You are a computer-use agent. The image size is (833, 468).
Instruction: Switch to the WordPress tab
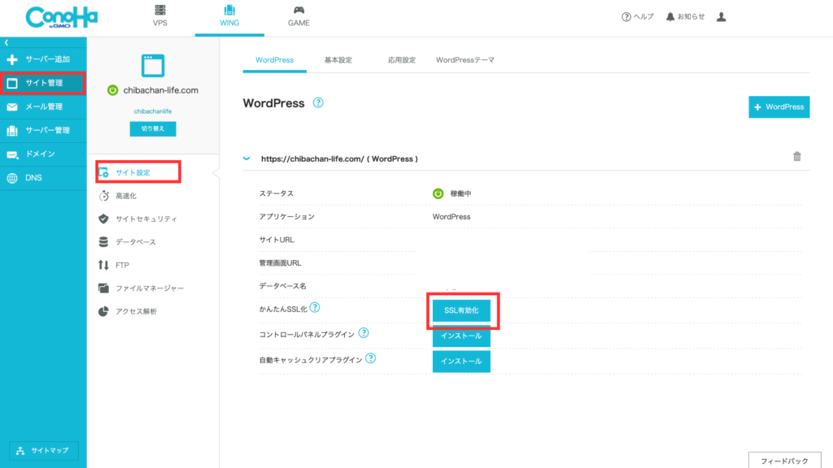pos(275,60)
